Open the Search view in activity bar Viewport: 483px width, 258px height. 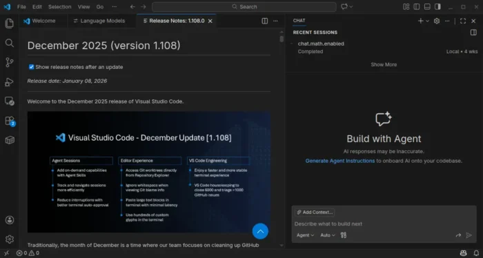coord(9,43)
